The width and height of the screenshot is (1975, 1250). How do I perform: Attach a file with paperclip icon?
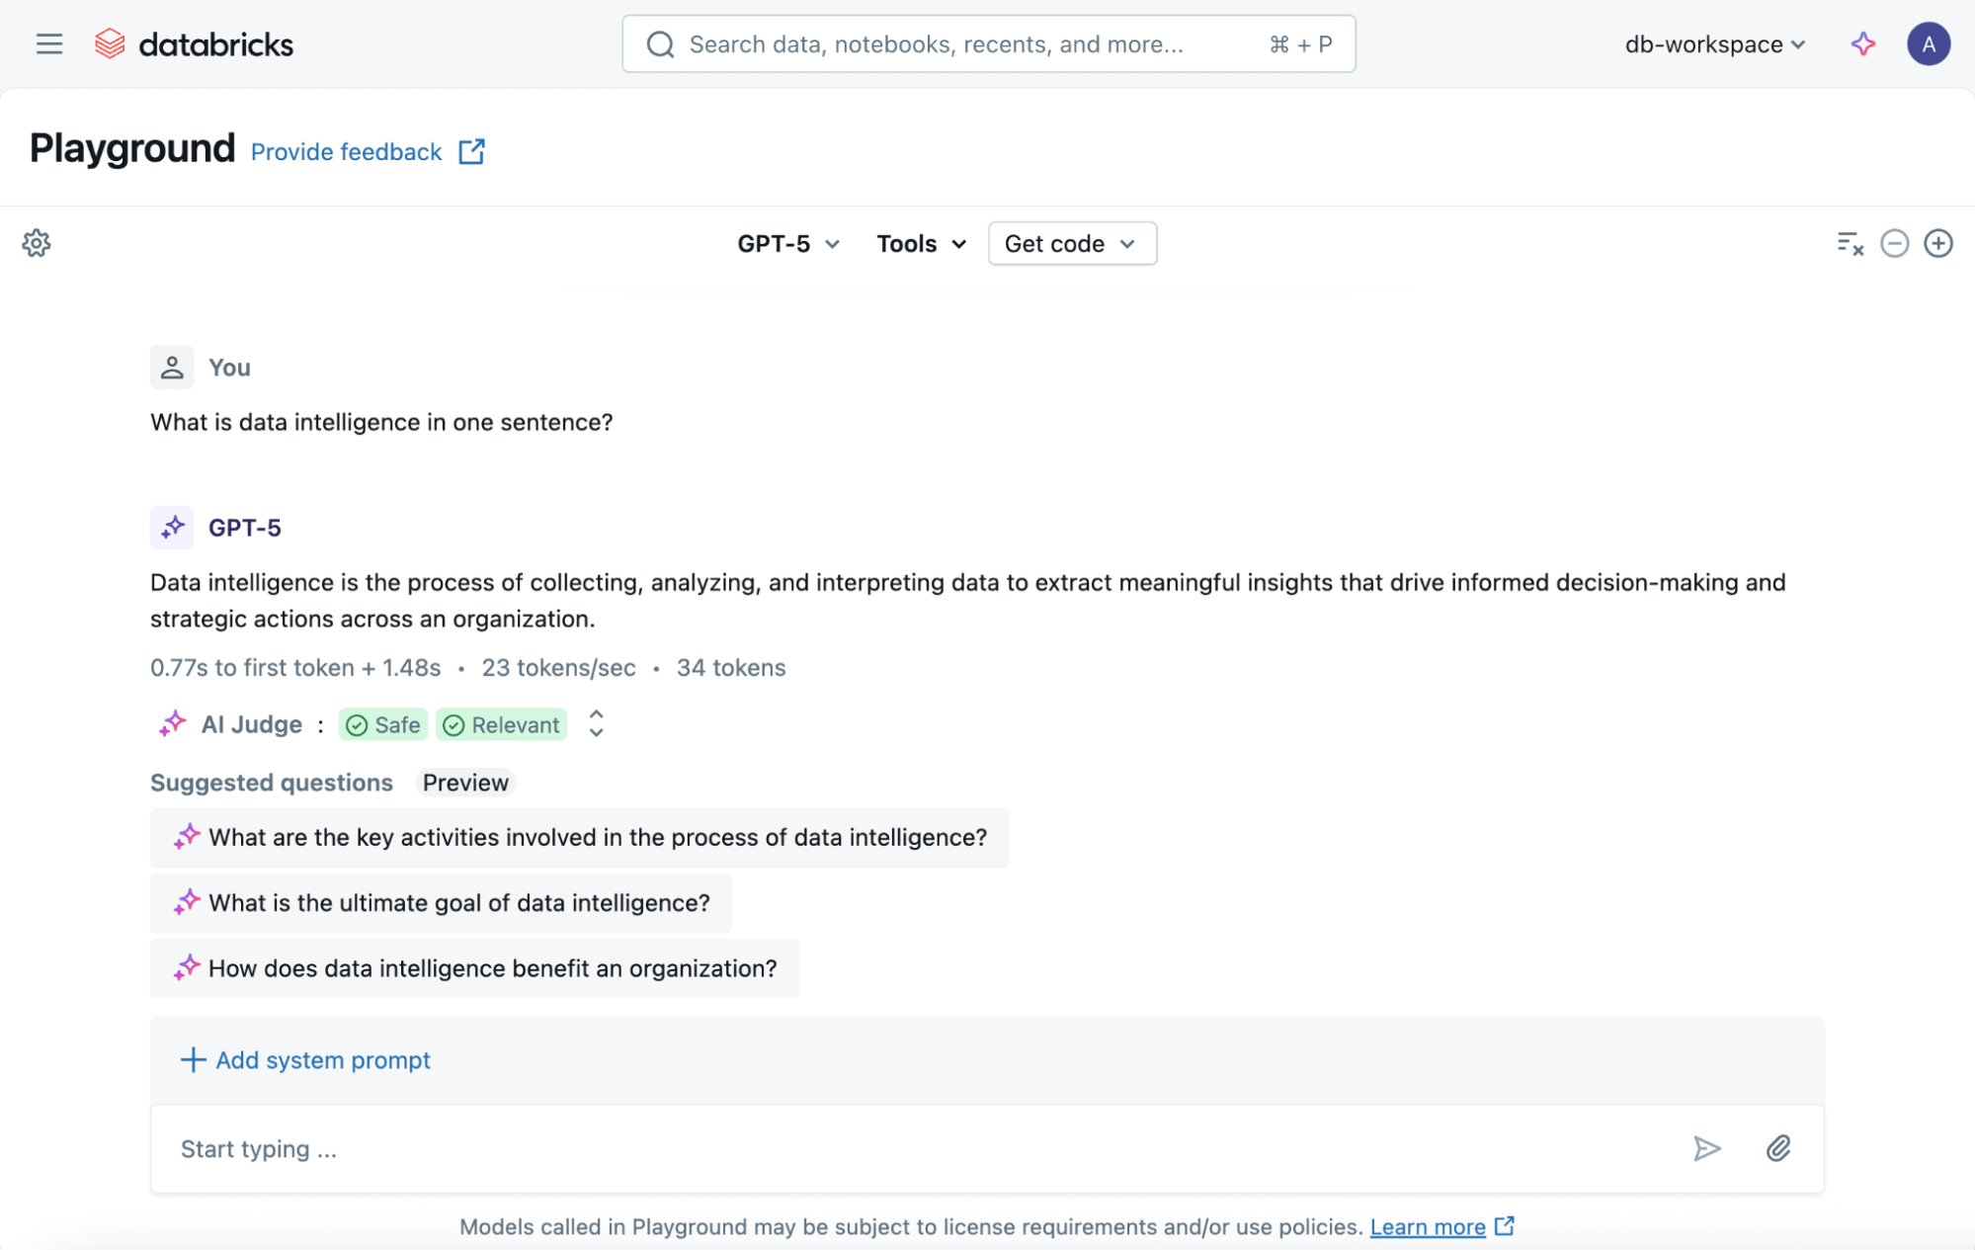[x=1778, y=1148]
